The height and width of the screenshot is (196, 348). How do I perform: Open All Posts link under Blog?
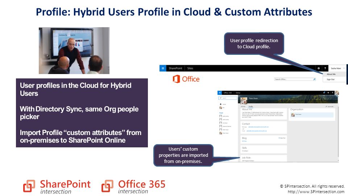pos(244,141)
